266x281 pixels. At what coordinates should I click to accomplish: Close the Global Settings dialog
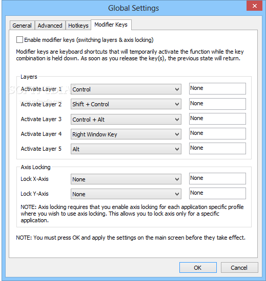(x=254, y=6)
